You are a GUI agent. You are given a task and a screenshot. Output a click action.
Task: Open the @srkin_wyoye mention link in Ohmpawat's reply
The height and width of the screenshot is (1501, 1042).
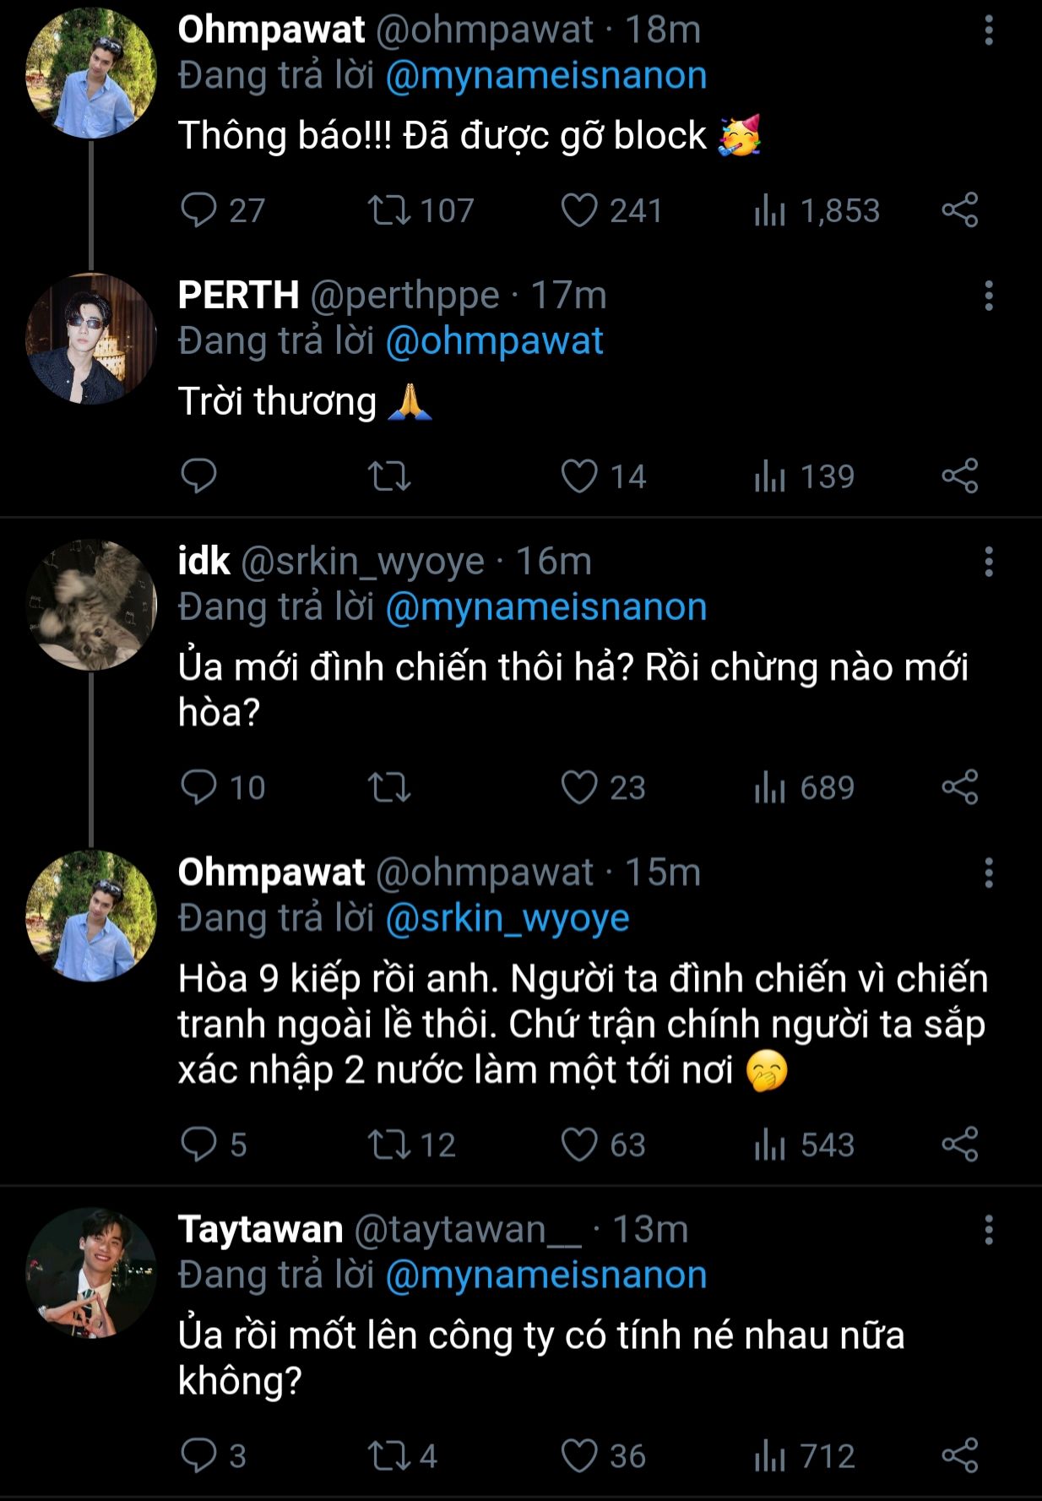coord(507,918)
